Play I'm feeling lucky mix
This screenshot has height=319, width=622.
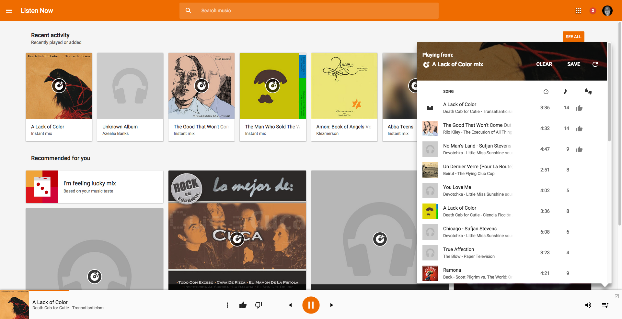(x=95, y=187)
